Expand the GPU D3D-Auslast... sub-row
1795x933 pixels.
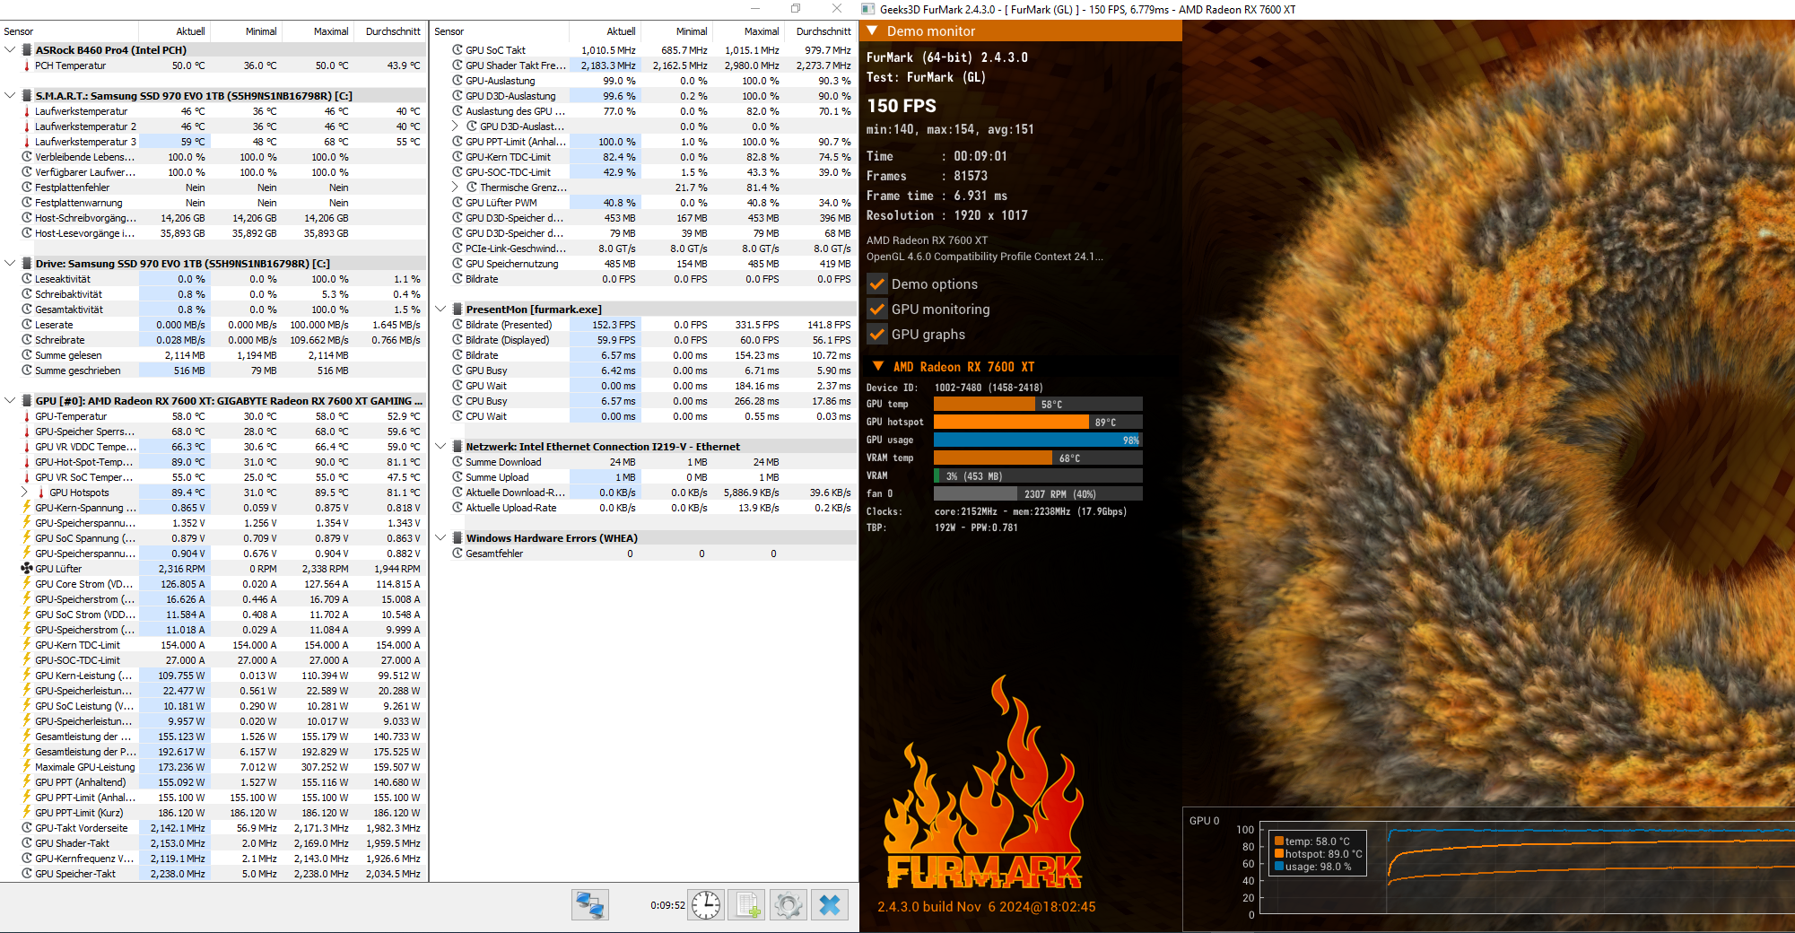point(455,126)
